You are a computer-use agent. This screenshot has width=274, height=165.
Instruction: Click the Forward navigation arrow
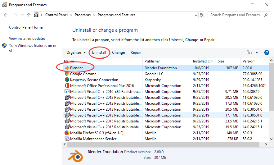15,15
